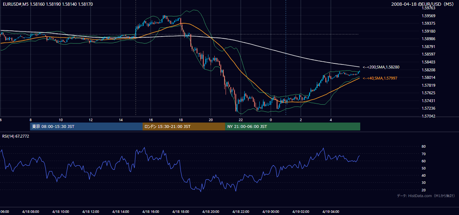Click the 1.59180 price axis label
Viewport: 459px width, 215px height.
tap(428, 31)
